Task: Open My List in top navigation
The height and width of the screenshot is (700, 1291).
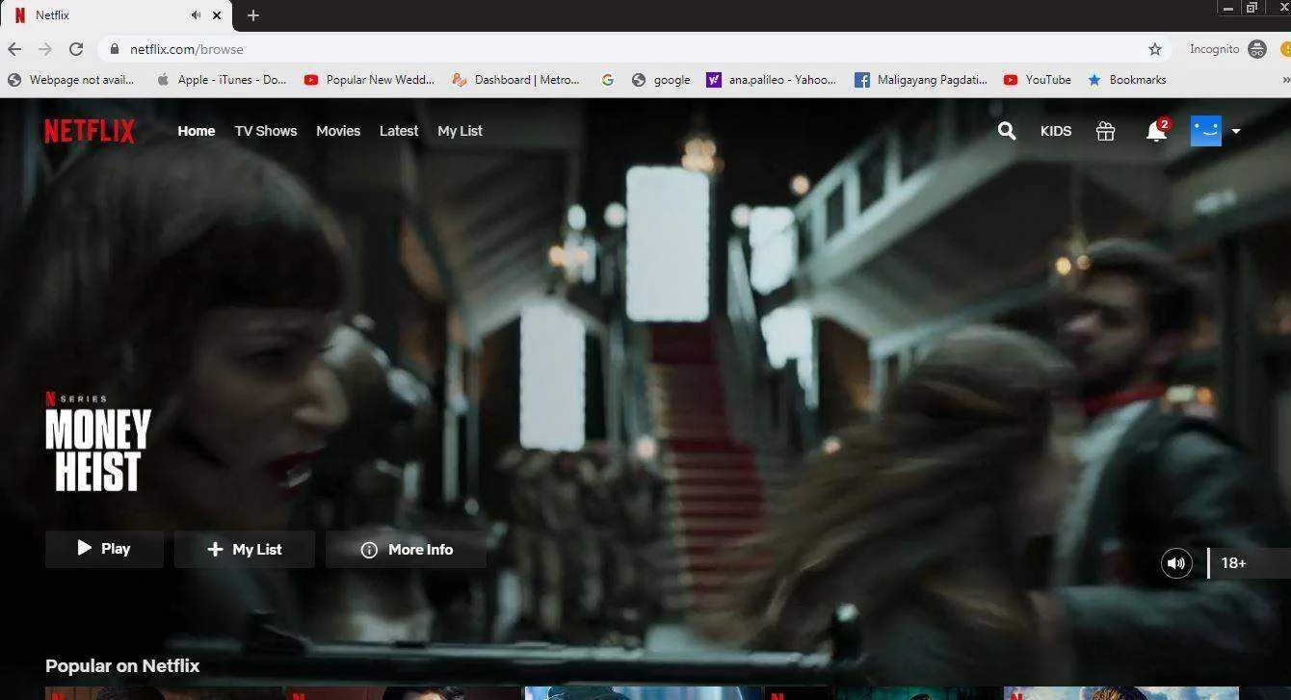Action: pyautogui.click(x=461, y=131)
